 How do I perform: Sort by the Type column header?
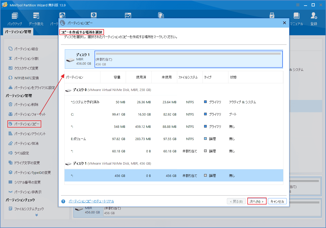click(x=216, y=77)
